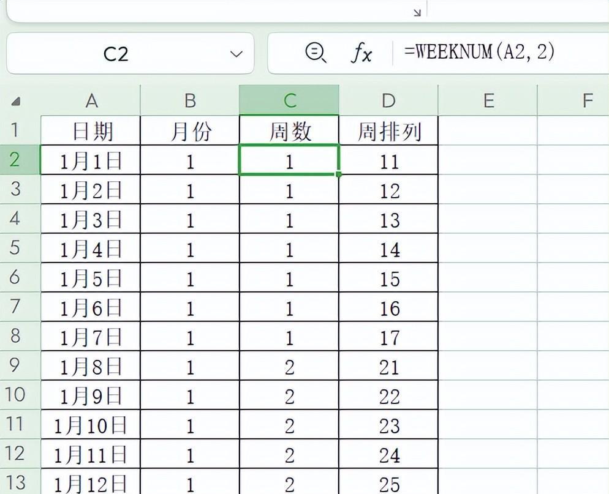Click the header cell 日期
609x494 pixels.
click(x=91, y=130)
